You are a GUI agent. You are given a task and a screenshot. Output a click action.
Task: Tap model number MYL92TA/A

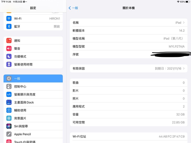[x=177, y=46]
